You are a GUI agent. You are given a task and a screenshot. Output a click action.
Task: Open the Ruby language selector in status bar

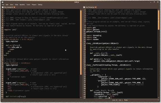(x=142, y=100)
